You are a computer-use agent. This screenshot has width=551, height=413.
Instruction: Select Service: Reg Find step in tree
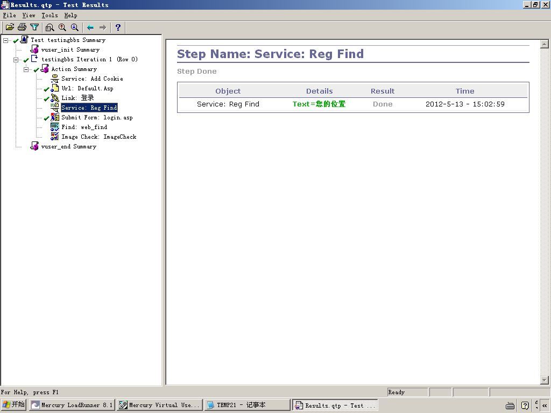pyautogui.click(x=89, y=108)
